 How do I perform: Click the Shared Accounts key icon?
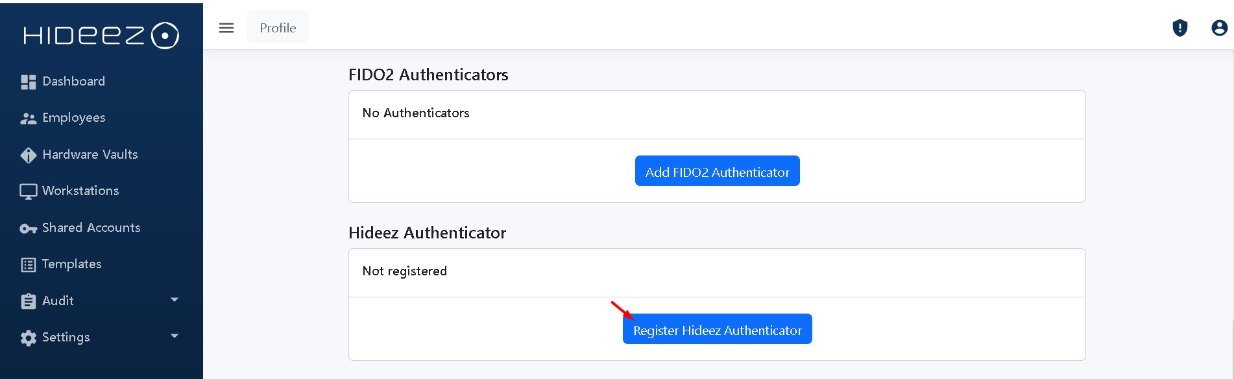coord(29,228)
